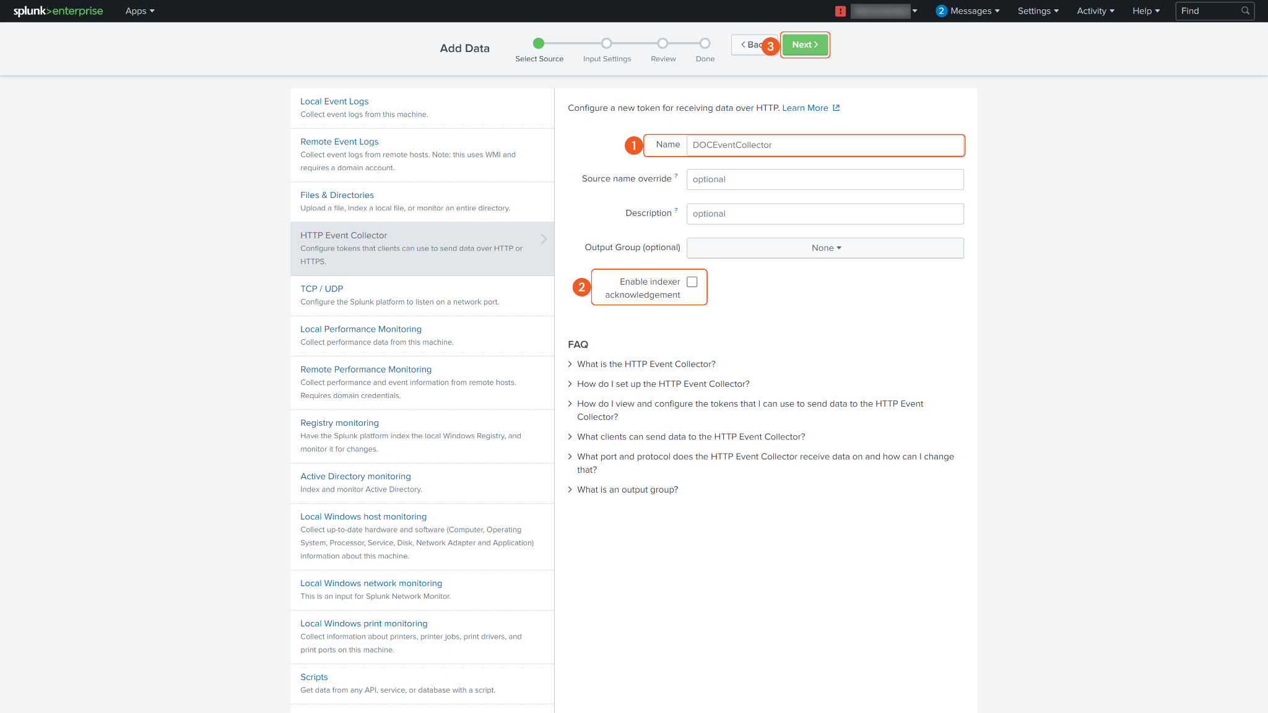Click Source name override help question mark
Screen dimensions: 1268x713
tap(676, 176)
